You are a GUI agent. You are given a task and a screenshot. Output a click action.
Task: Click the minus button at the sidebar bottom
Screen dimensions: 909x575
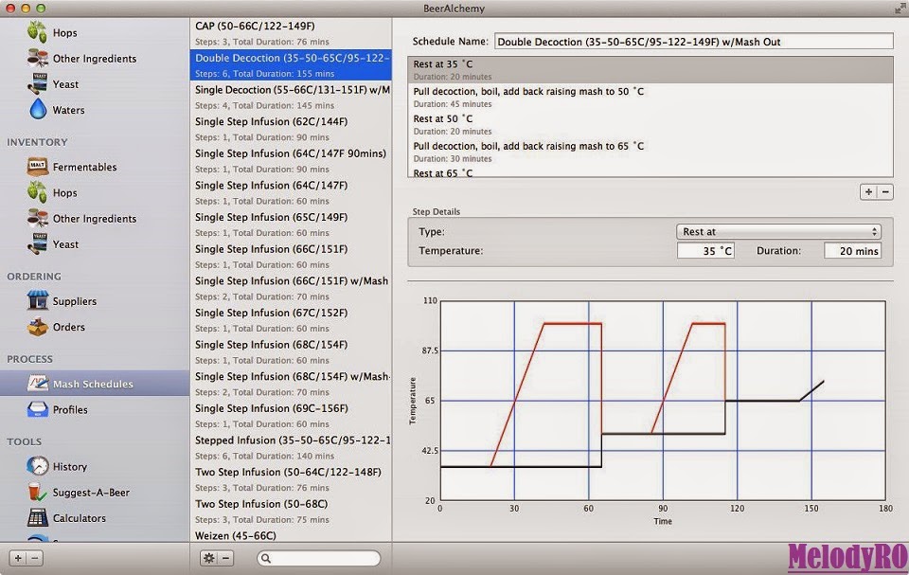click(35, 558)
